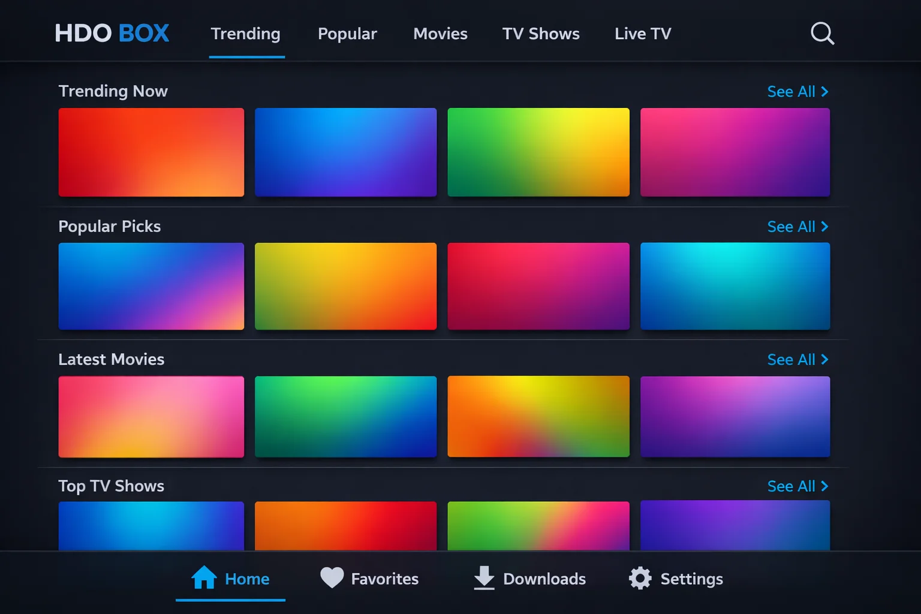Screen dimensions: 921x614
Task: Choose the purple thumbnail in Top TV Shows
Action: [735, 525]
